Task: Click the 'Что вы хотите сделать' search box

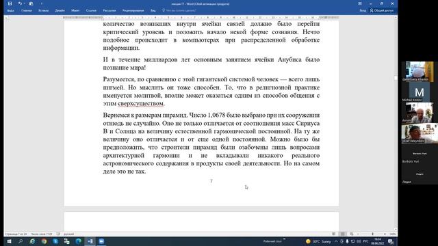Action: 179,11
